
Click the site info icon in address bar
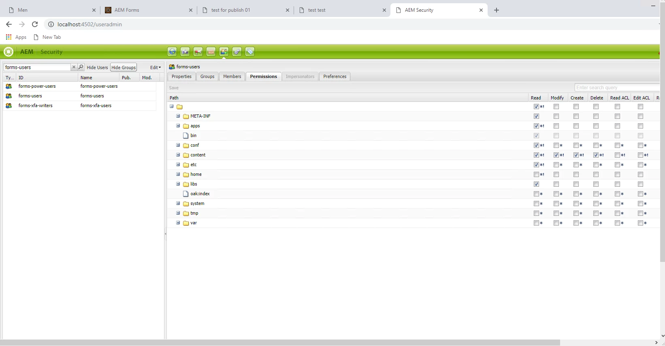click(x=51, y=24)
